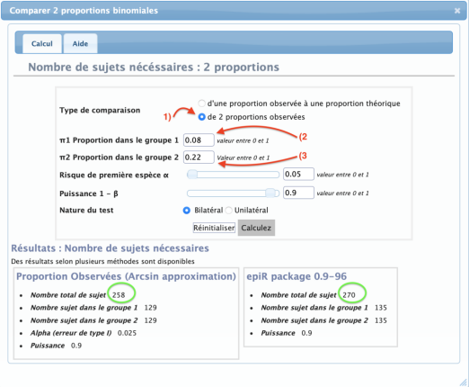Image resolution: width=469 pixels, height=387 pixels.
Task: Click the π2 proportion groupe 2 field
Action: click(199, 157)
